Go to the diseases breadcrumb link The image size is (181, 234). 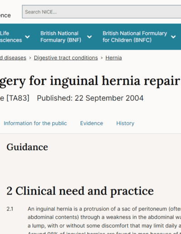pos(13,58)
